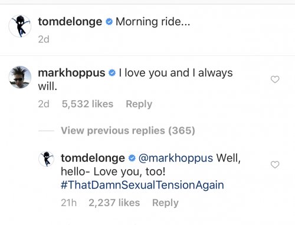Like tomdelonge's reply with the heart icon
Viewport: 295px width, 225px height.
(275, 164)
